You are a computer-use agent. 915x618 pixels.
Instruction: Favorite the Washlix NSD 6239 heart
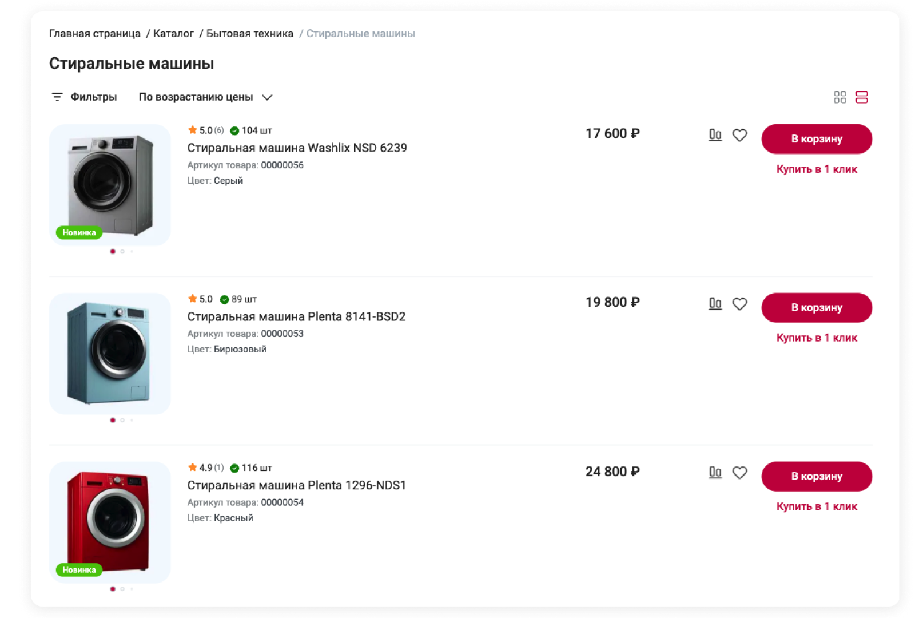[x=739, y=135]
